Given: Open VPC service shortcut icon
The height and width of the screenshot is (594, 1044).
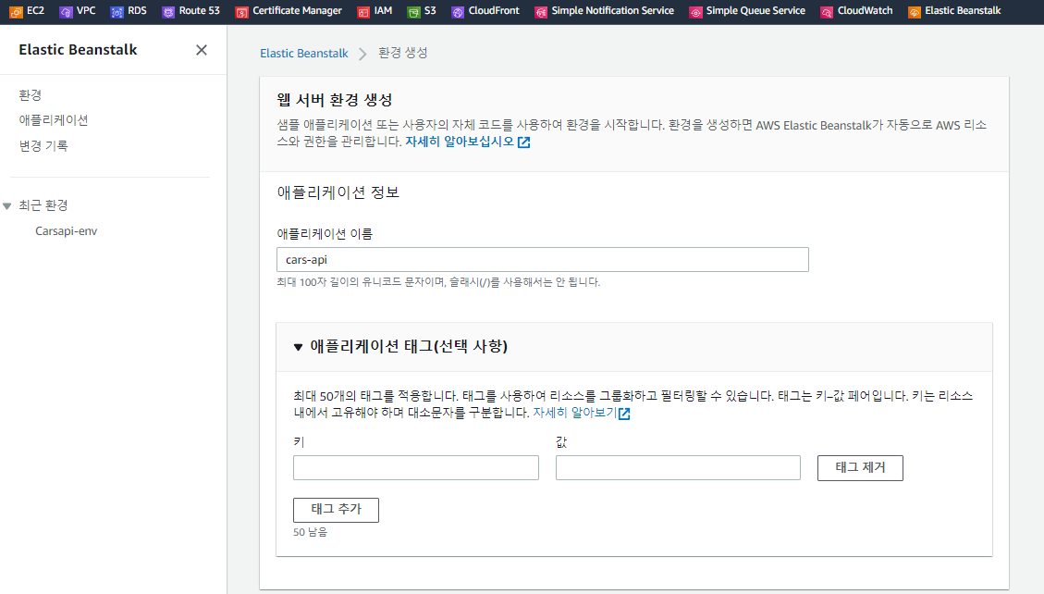Looking at the screenshot, I should pos(66,11).
